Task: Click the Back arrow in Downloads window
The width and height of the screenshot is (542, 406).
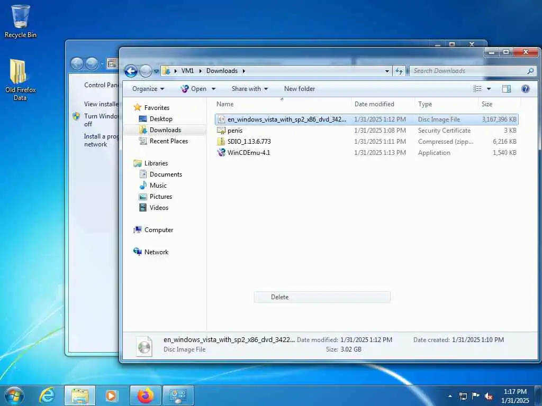Action: (x=131, y=71)
